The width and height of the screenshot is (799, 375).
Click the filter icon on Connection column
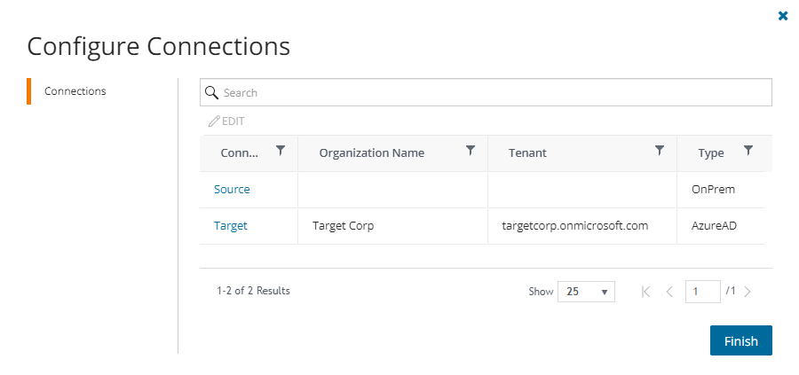tap(281, 151)
